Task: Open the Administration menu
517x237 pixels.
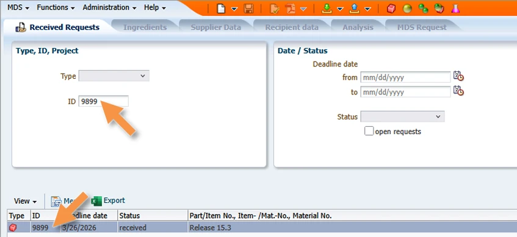Action: click(109, 7)
